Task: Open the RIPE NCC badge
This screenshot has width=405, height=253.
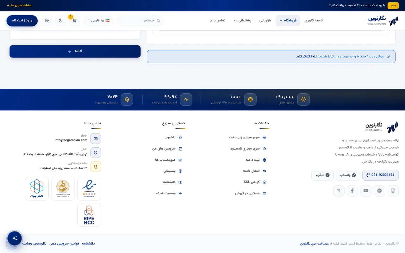Action: point(89,215)
